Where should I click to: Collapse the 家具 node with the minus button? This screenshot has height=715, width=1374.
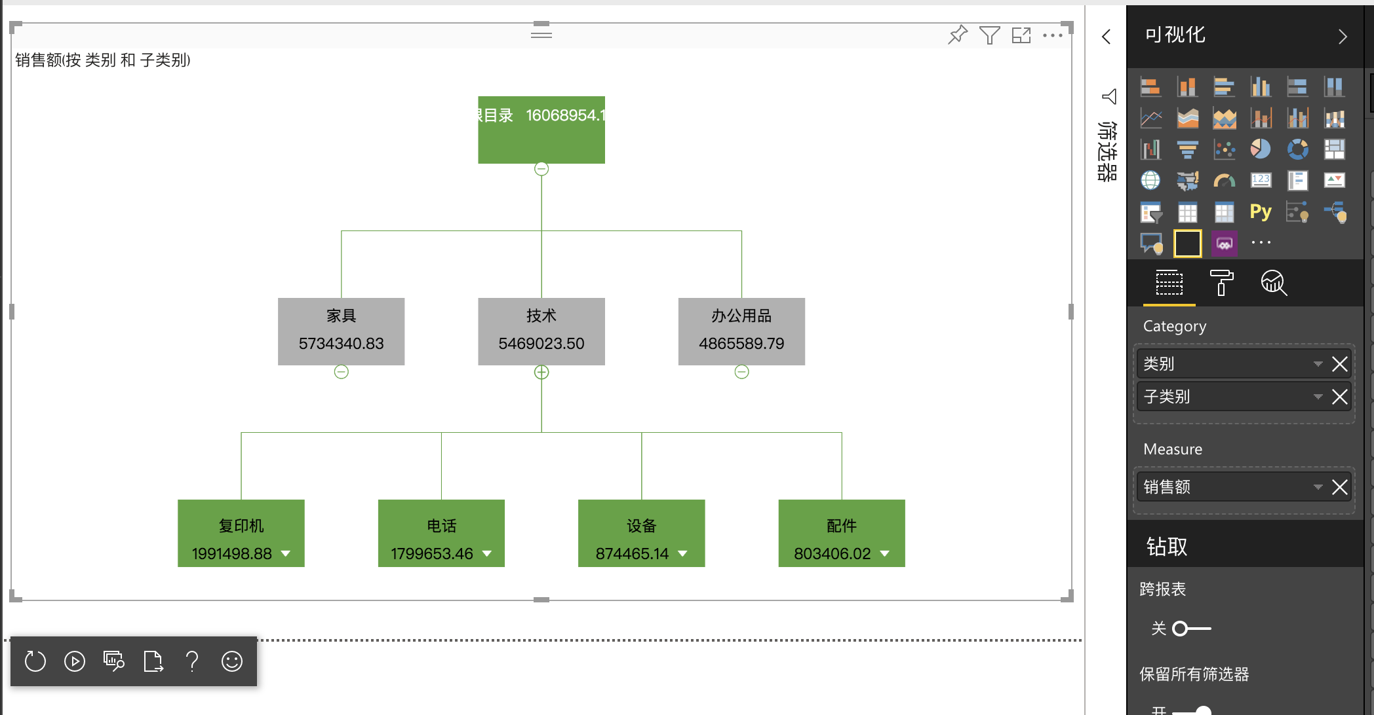pos(341,371)
